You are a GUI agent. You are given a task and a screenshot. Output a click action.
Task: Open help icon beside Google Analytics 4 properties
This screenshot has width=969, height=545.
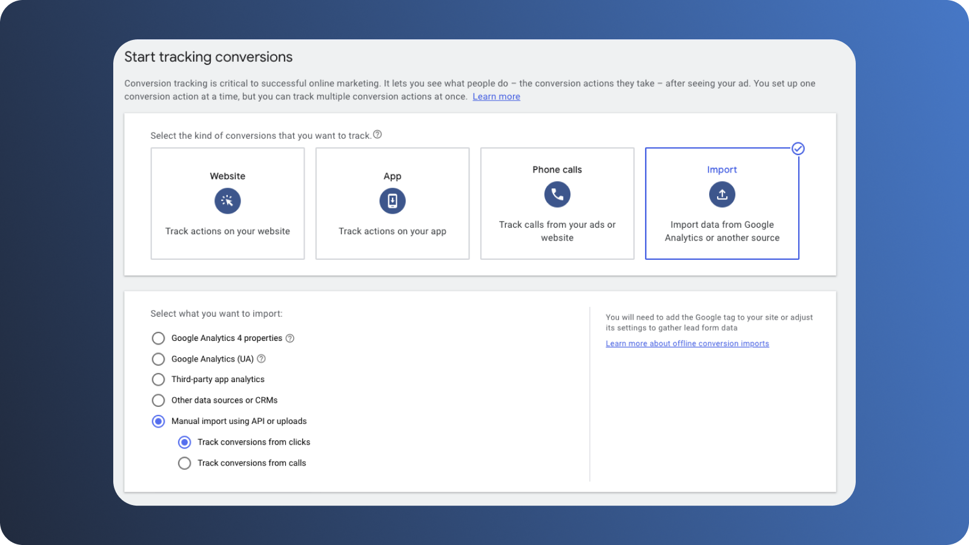coord(290,339)
